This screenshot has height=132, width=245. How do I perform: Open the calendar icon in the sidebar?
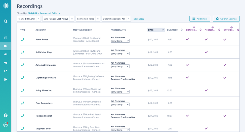click(6, 38)
